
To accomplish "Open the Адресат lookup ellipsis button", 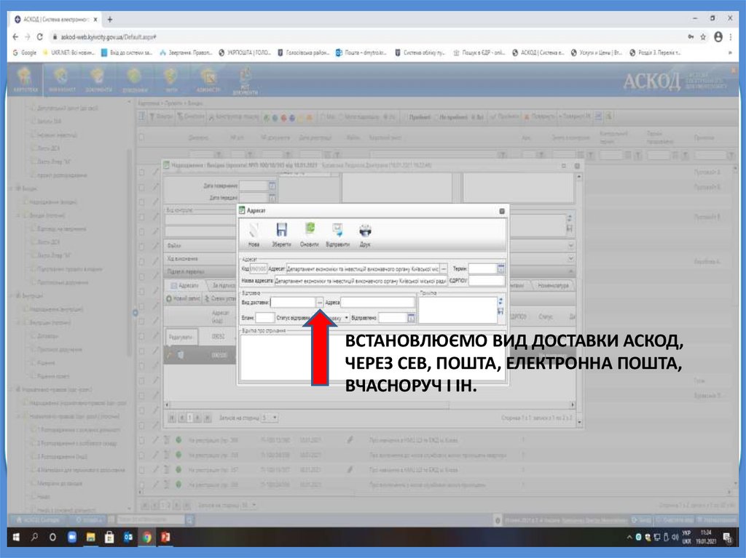I will [444, 268].
